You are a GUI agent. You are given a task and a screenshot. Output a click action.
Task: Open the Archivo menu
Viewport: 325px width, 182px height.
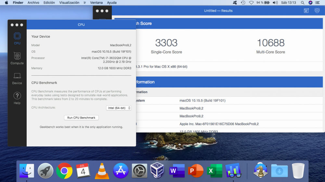tap(33, 3)
